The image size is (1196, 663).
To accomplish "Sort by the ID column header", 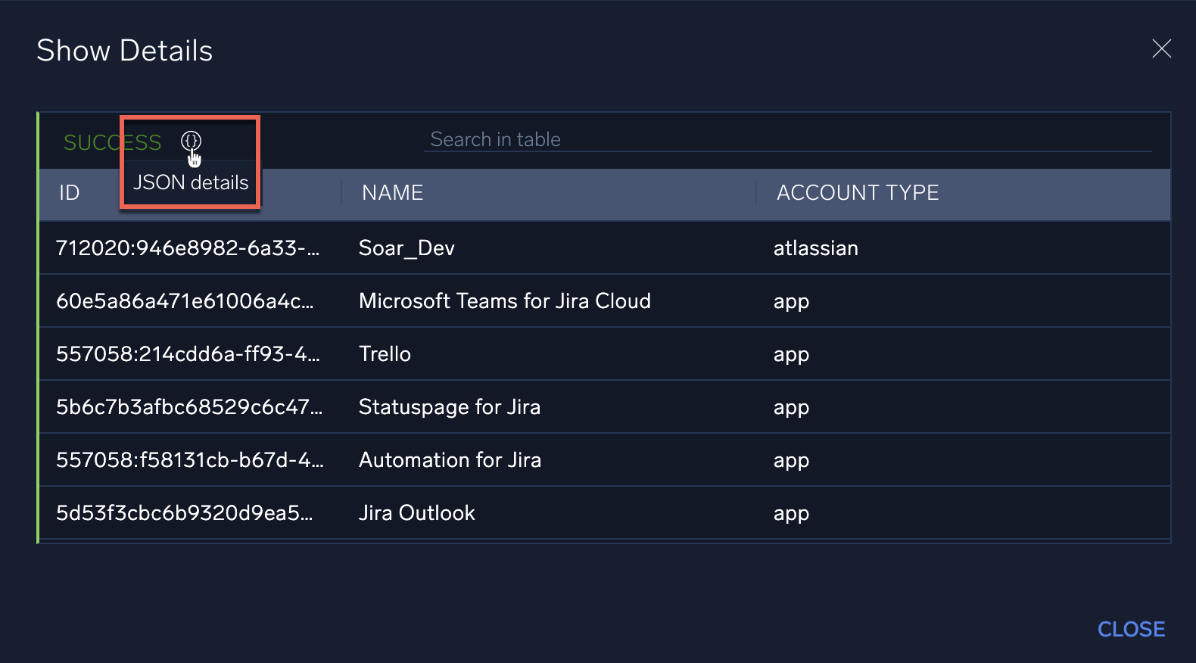I will (x=70, y=193).
